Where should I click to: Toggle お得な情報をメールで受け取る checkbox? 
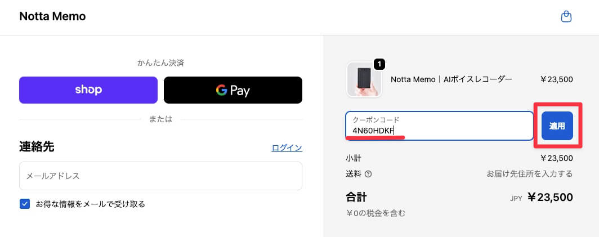tap(25, 204)
